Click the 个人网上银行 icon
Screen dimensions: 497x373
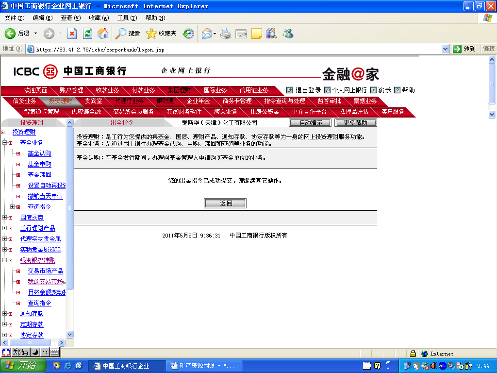327,90
